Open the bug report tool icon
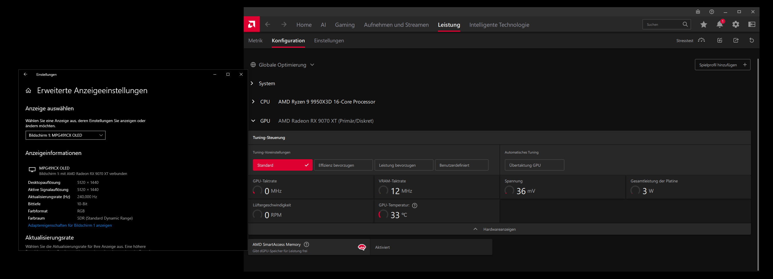Screen dimensions: 773x279 click(698, 12)
